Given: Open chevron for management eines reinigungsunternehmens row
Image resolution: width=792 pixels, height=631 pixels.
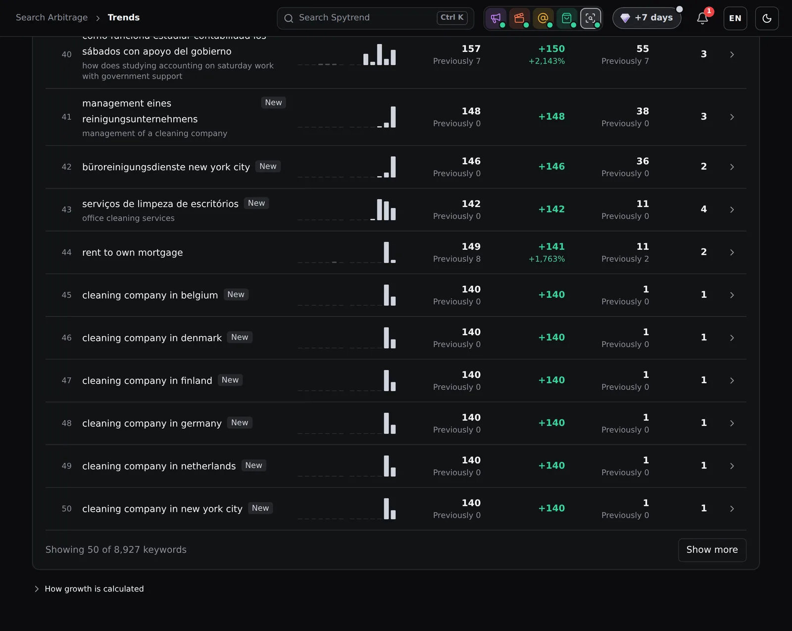Looking at the screenshot, I should [732, 117].
